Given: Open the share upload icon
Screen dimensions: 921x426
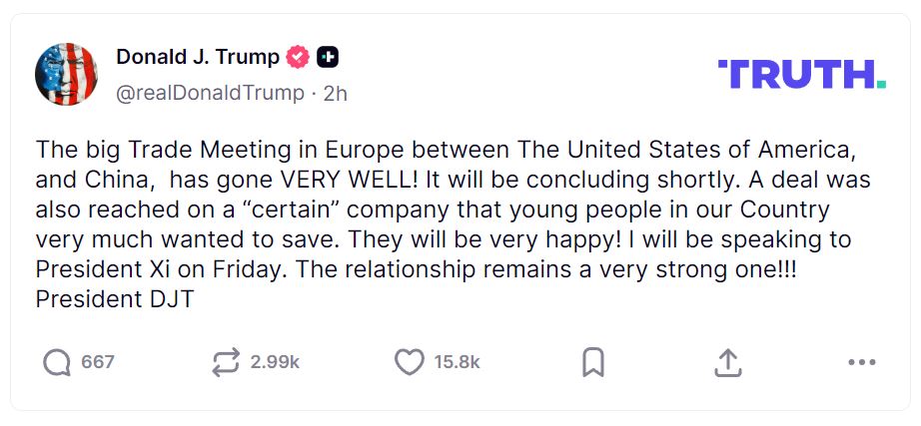Looking at the screenshot, I should (727, 362).
